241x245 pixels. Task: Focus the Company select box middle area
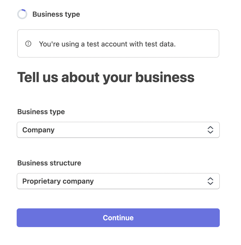(118, 130)
